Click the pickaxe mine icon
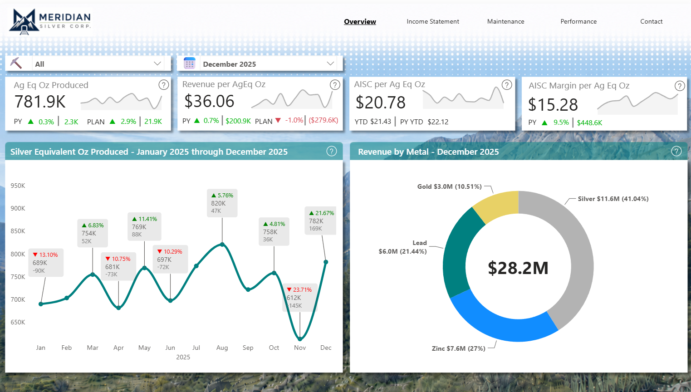This screenshot has height=392, width=691. click(x=16, y=64)
